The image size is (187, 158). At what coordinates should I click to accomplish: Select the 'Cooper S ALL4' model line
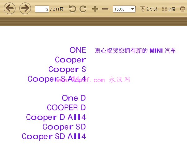pos(57,79)
